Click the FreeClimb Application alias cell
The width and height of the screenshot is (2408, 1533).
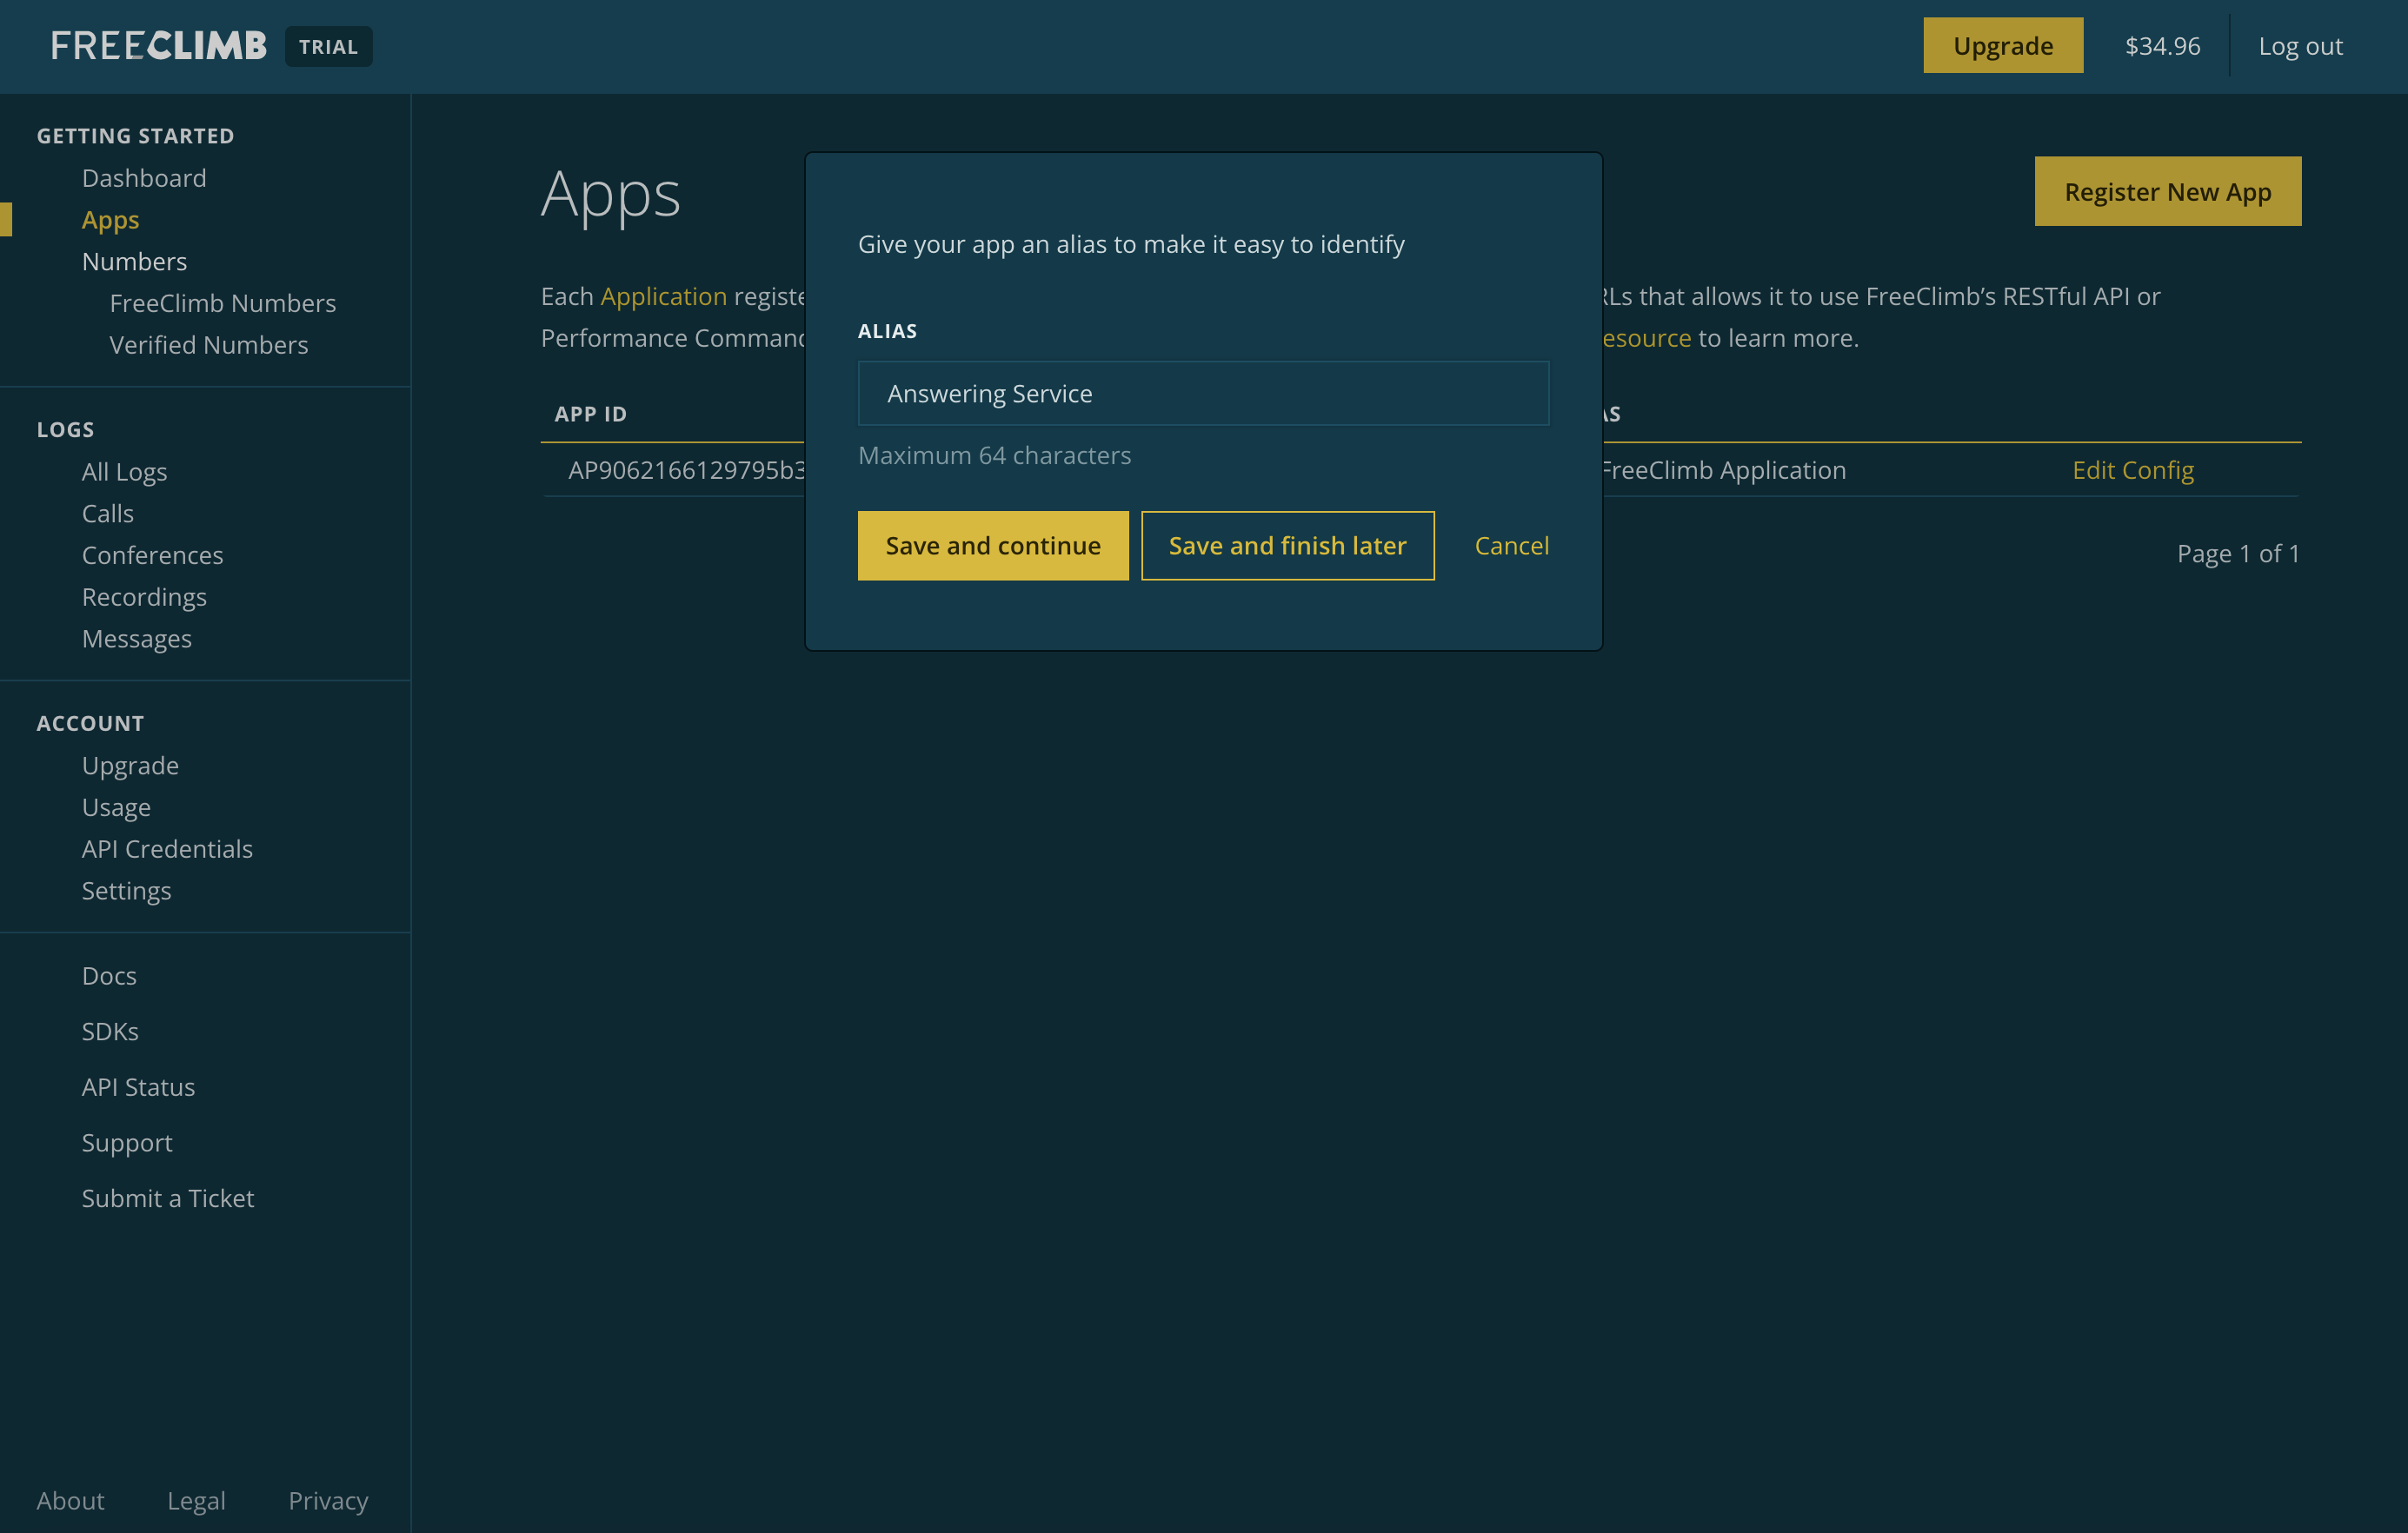1723,470
